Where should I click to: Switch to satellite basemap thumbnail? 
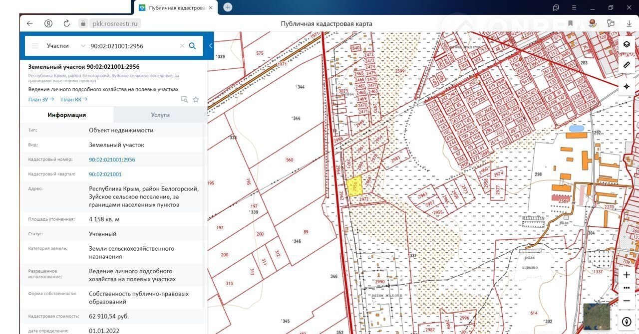(597, 317)
